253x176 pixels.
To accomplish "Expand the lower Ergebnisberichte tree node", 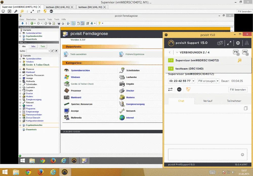I will [x=20, y=125].
